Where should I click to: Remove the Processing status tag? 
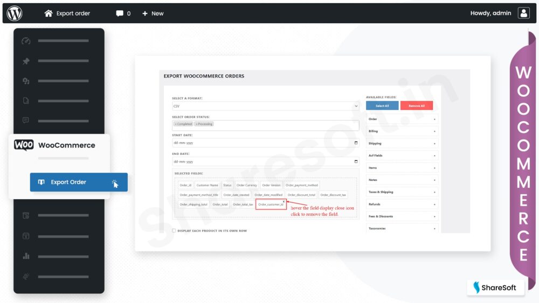point(196,124)
